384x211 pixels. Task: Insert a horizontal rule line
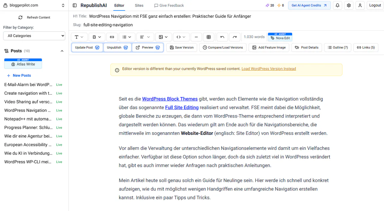tap(196, 37)
